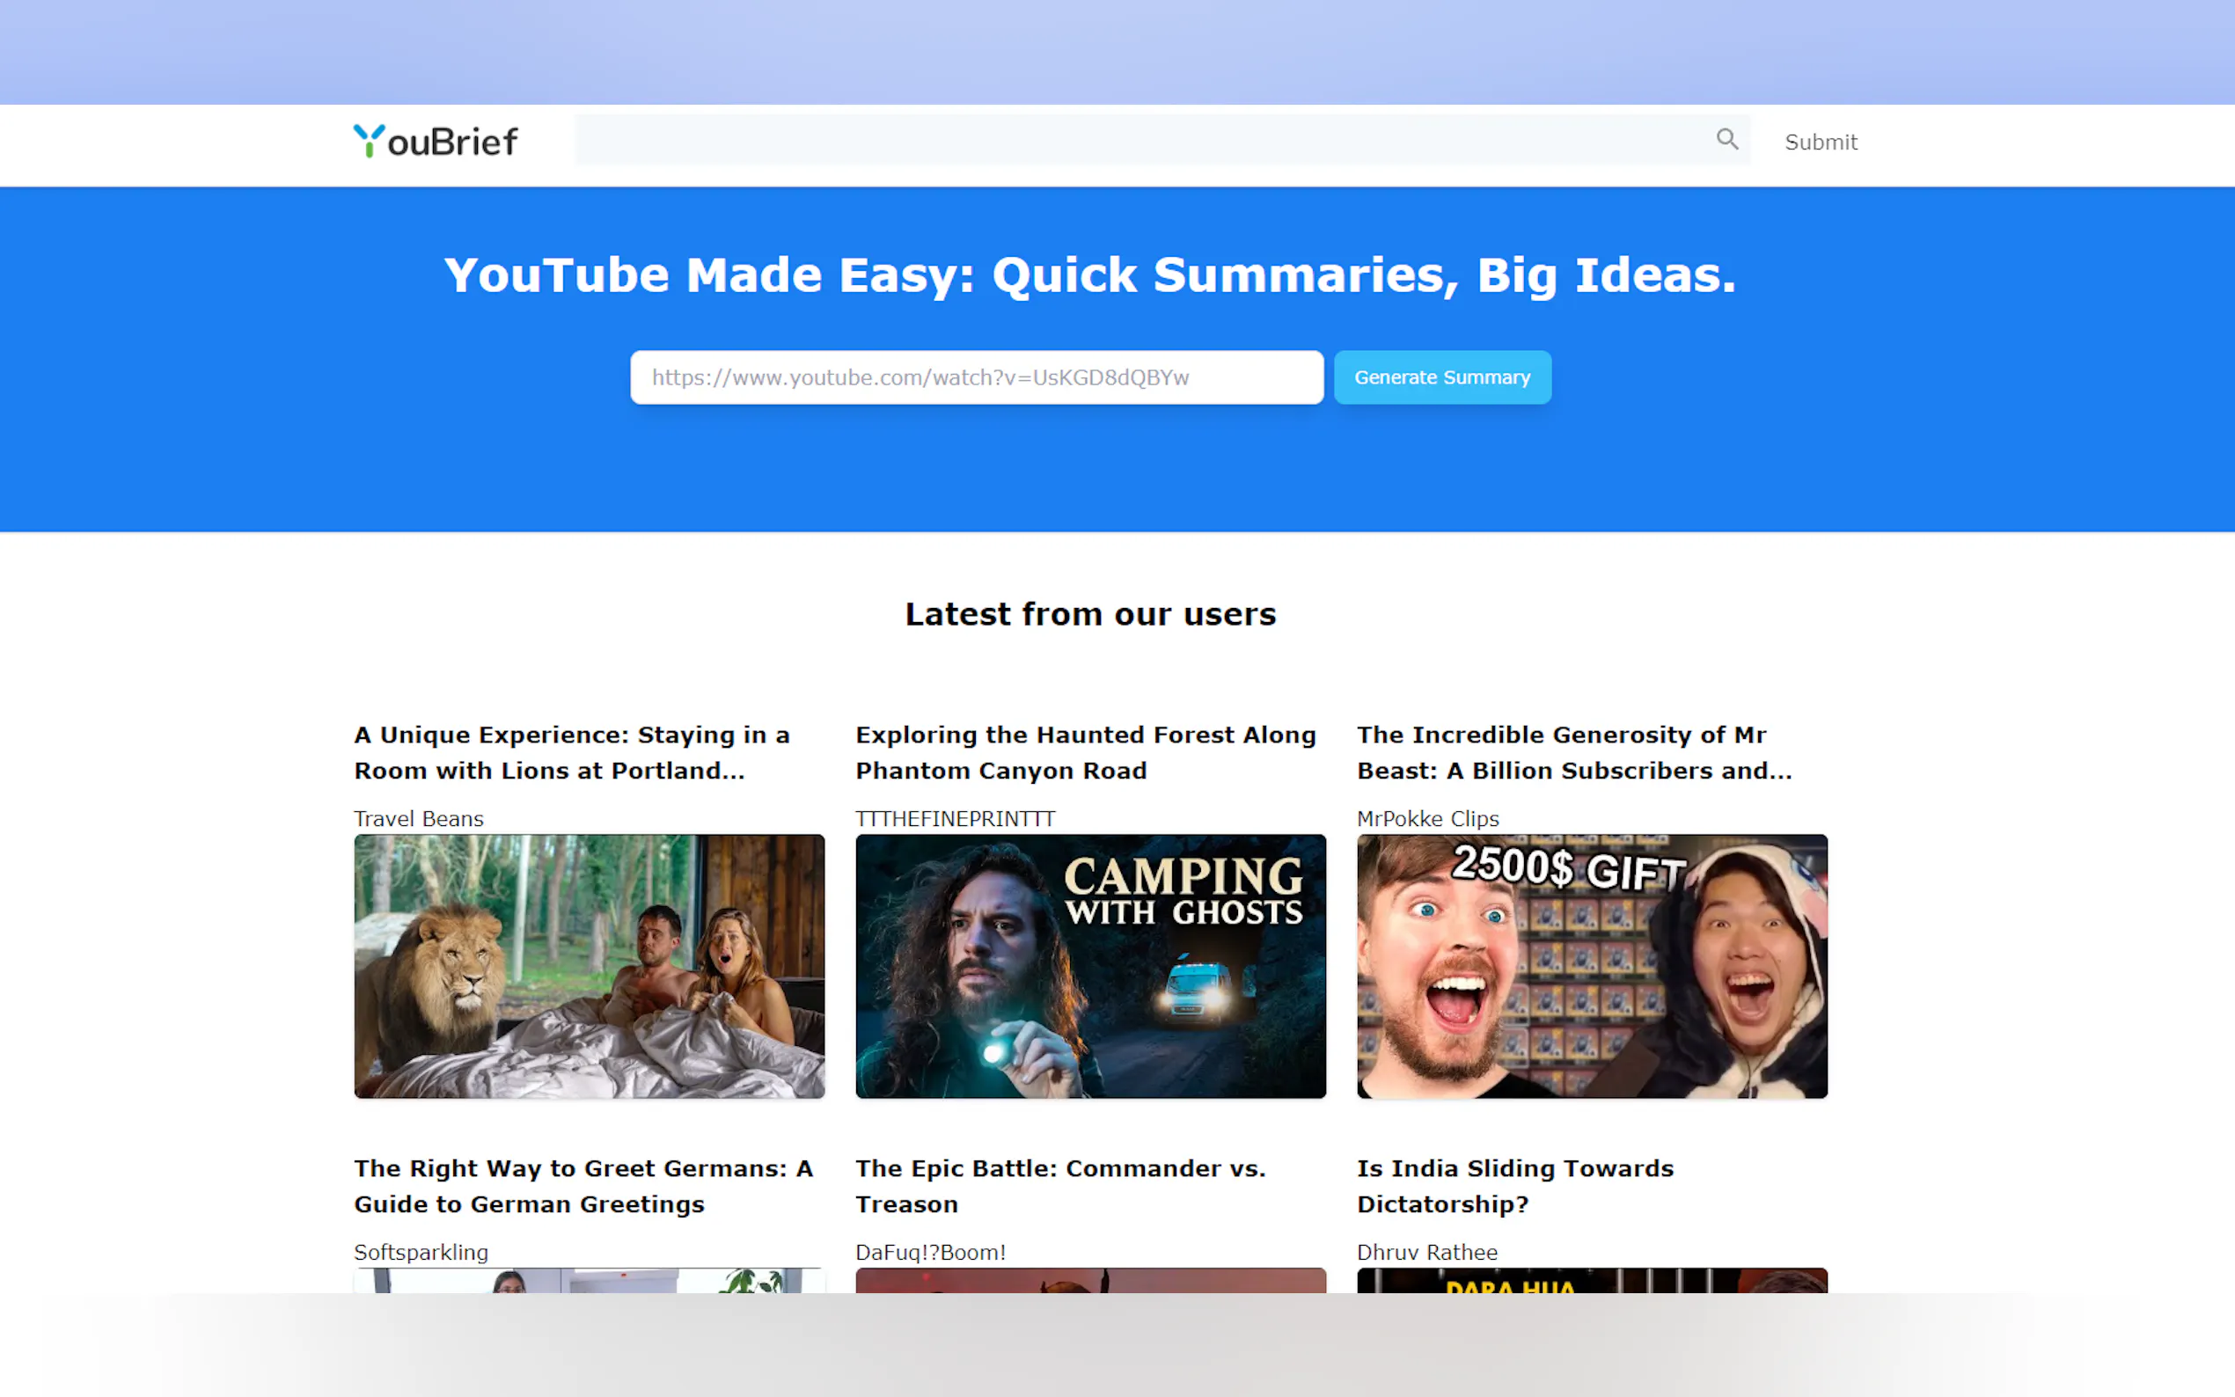This screenshot has height=1397, width=2235.
Task: Open the 2500$ Gift thumbnail
Action: pyautogui.click(x=1591, y=966)
